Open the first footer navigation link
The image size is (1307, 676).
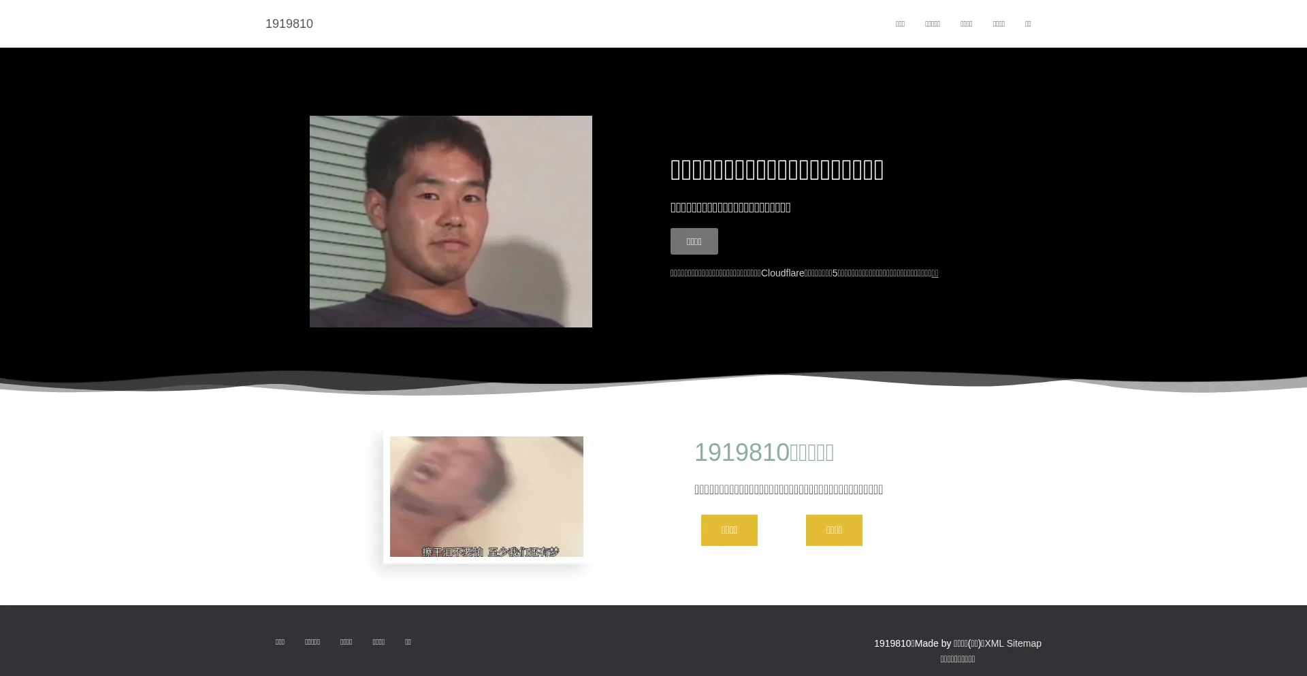click(x=280, y=642)
